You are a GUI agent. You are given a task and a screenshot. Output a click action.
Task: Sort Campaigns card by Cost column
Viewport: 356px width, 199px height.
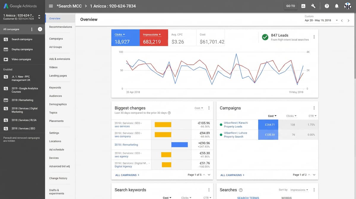click(x=272, y=116)
